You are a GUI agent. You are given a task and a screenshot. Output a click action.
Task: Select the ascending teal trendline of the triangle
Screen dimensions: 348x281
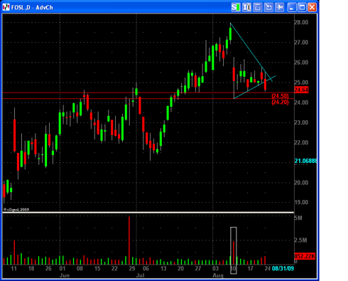[x=255, y=87]
